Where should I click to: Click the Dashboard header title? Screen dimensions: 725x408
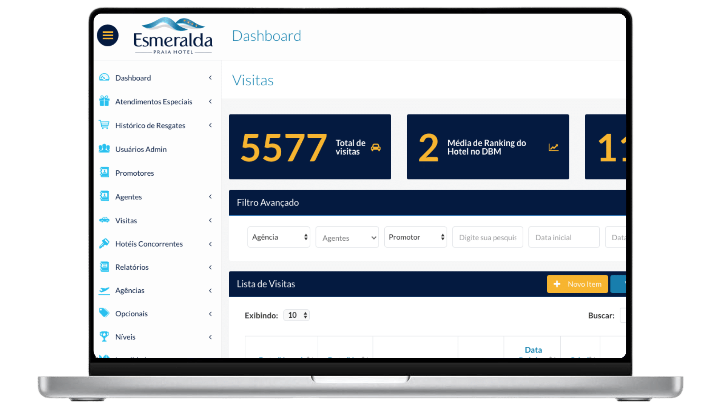(266, 36)
